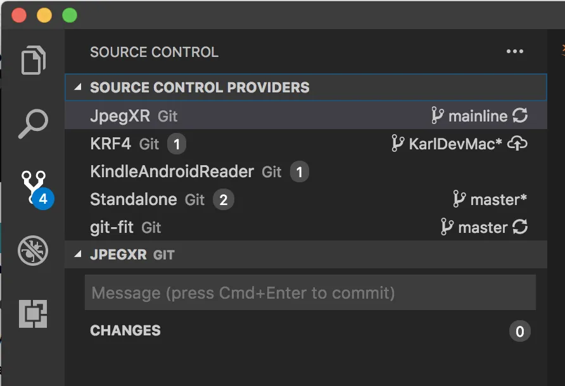Open the Explorer files view
This screenshot has height=386, width=565.
(33, 61)
